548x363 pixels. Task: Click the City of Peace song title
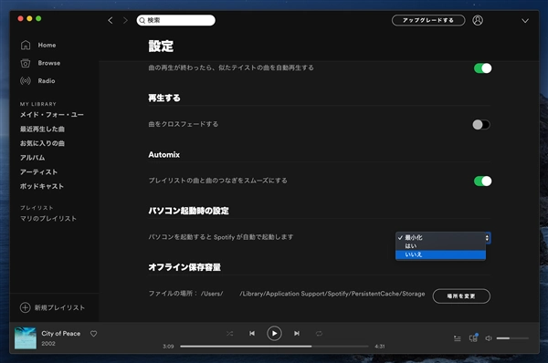[61, 333]
